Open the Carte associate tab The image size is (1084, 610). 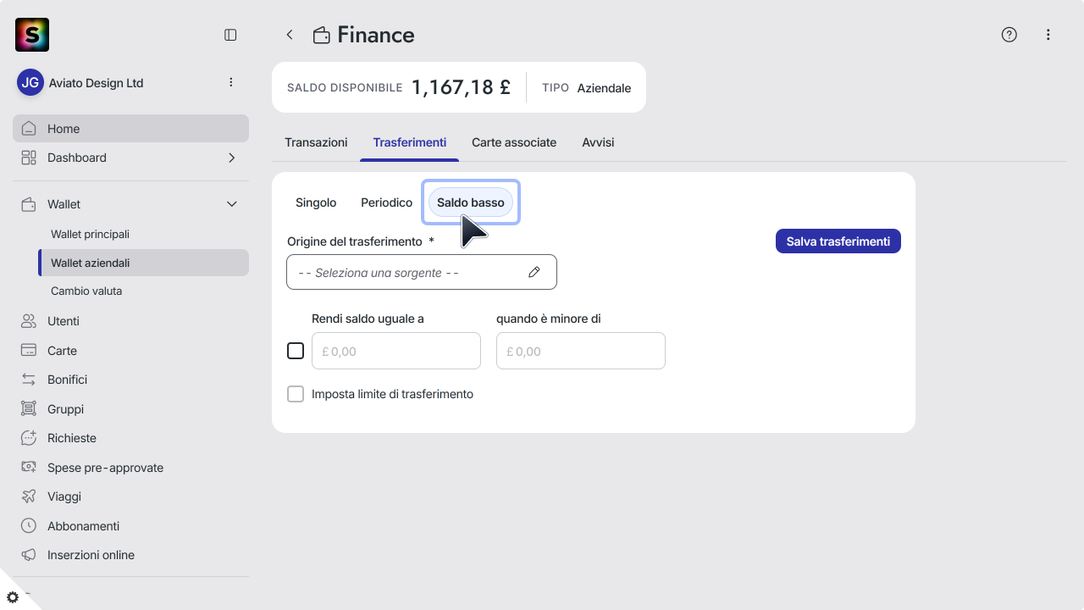point(514,142)
